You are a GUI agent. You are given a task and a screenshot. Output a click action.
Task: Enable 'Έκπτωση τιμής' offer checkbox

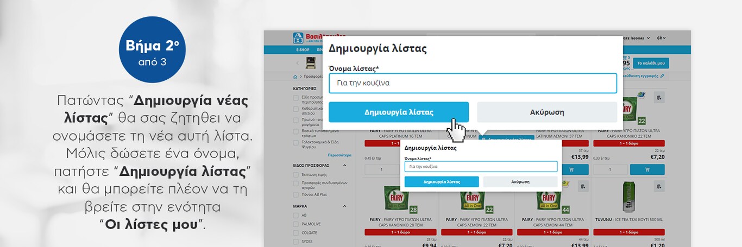pos(295,175)
